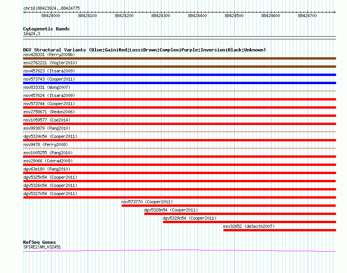Select the esv993879 (Pang2010) label
This screenshot has width=347, height=273.
click(47, 128)
